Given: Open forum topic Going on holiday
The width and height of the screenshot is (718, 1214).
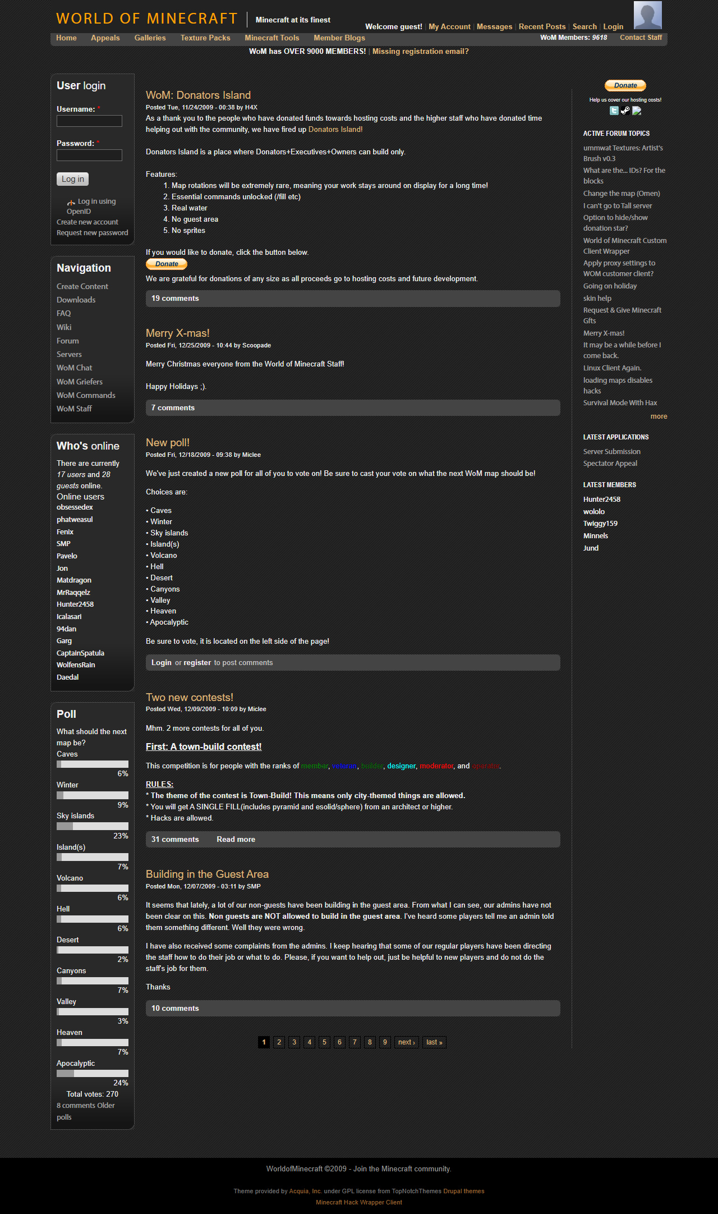Looking at the screenshot, I should [x=610, y=286].
